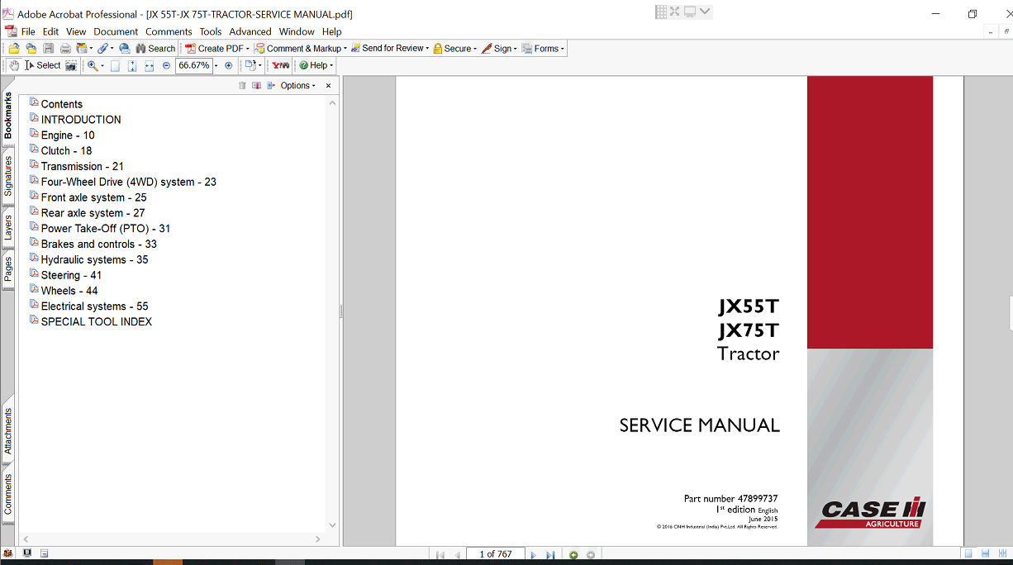Go to the last page arrow

tap(550, 555)
